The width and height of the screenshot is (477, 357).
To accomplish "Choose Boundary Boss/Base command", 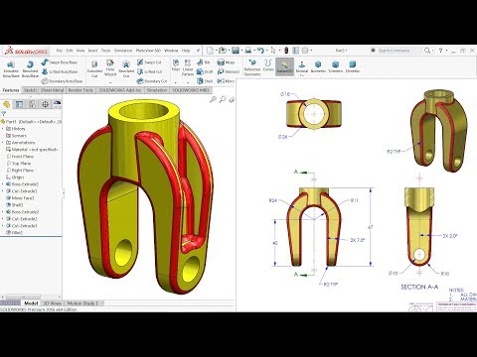I will [62, 81].
